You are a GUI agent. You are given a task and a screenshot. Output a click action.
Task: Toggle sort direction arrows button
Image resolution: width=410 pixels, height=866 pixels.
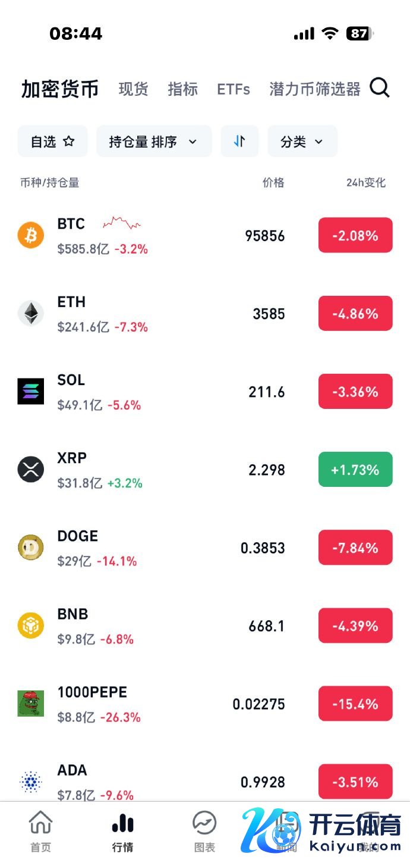tap(239, 142)
